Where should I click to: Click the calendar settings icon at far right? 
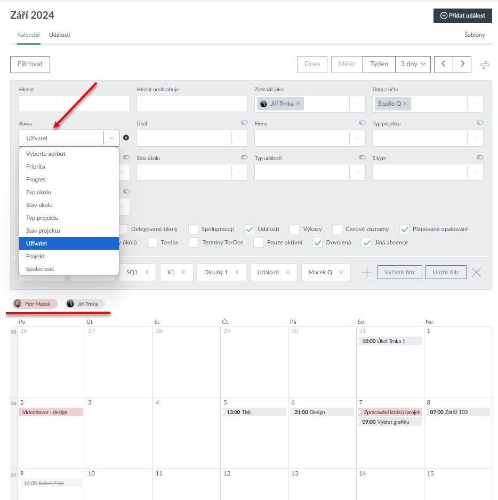[x=485, y=65]
